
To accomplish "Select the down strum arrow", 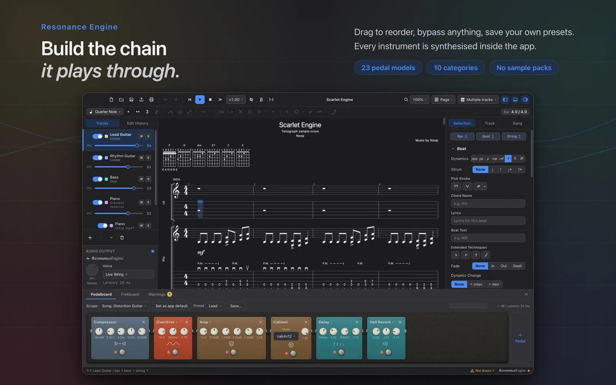I will tap(492, 170).
